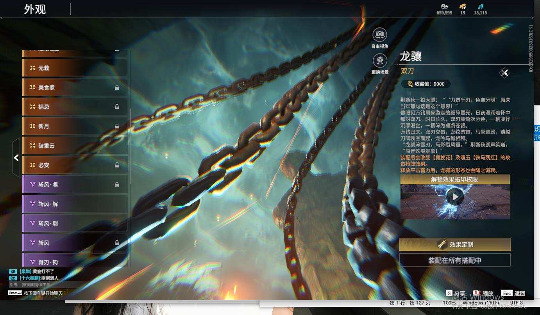Click the lock icon on 必安 row
This screenshot has width=540, height=315.
117,165
